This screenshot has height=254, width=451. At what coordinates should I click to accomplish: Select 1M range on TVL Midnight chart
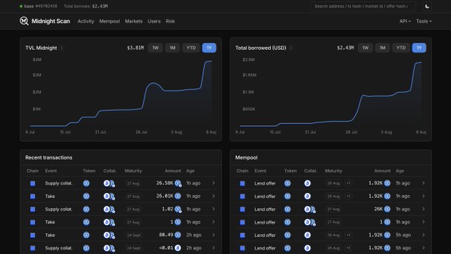pos(172,48)
